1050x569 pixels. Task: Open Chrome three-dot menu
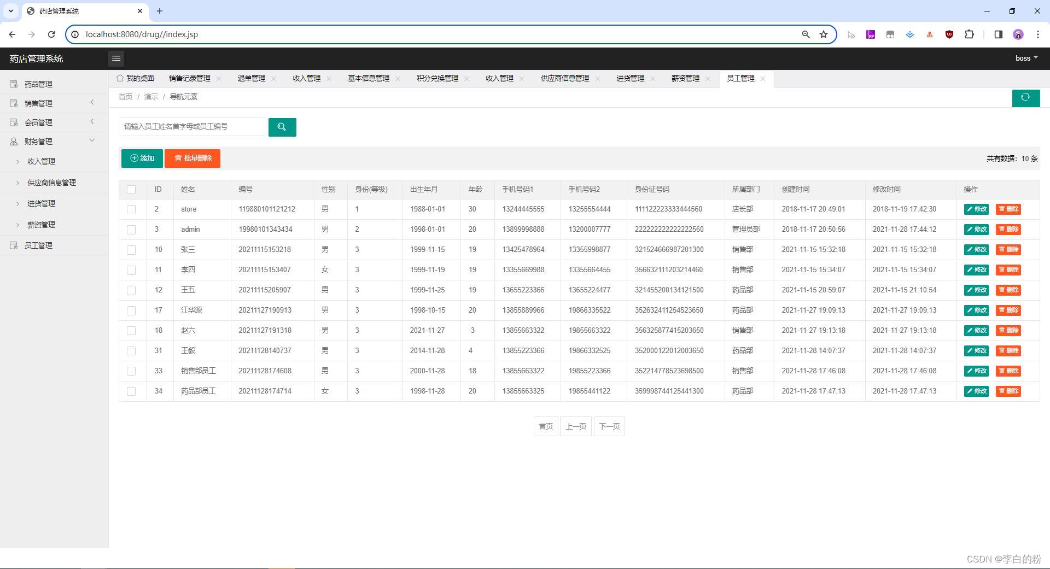click(1037, 34)
